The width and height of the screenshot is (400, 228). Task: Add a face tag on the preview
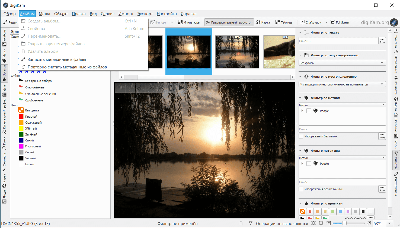[x=171, y=88]
